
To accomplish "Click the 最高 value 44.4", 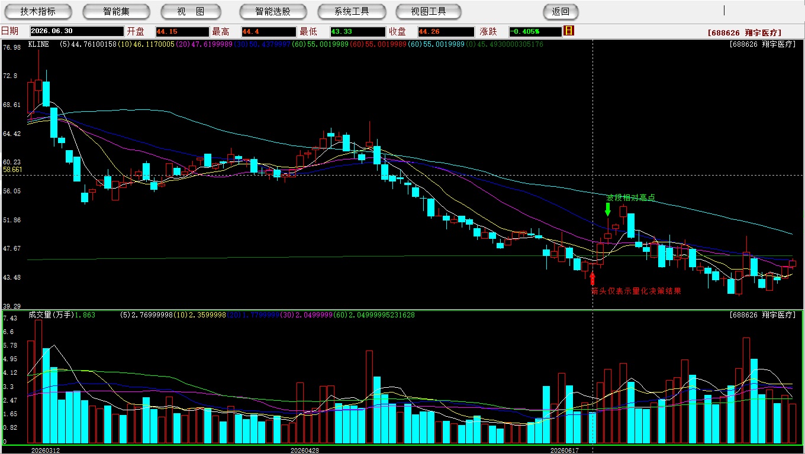I will point(269,31).
